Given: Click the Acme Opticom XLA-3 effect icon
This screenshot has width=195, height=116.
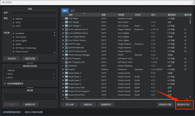Looking at the screenshot, I should (x=66, y=29).
